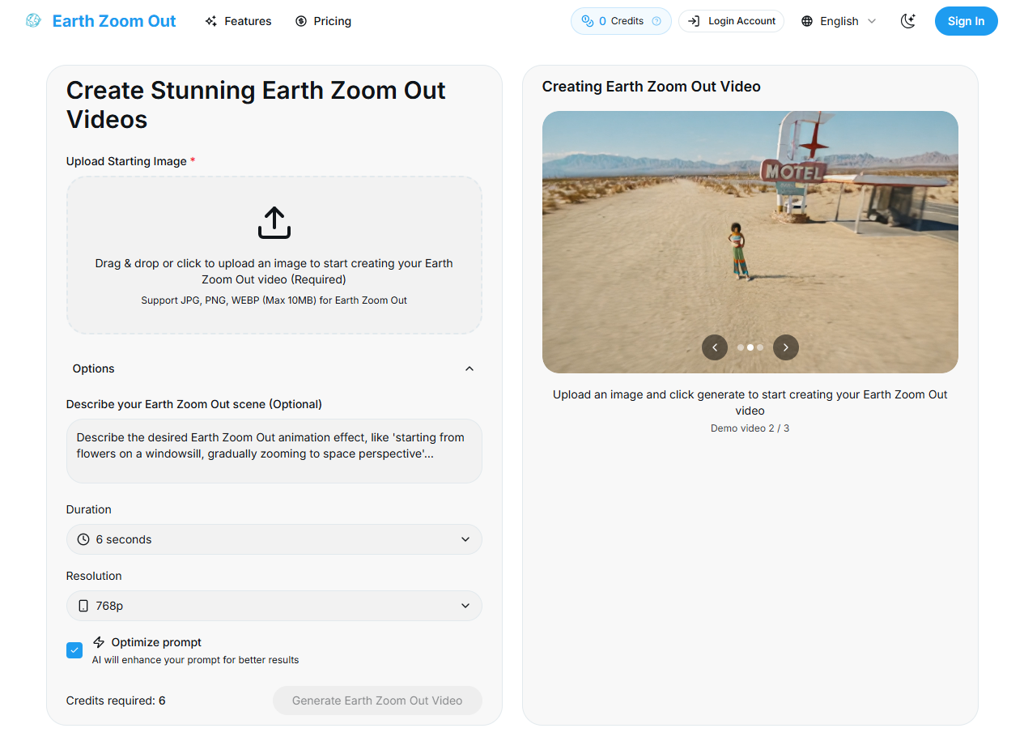Click Generate Earth Zoom Out Video button
The image size is (1024, 741).
(x=377, y=701)
